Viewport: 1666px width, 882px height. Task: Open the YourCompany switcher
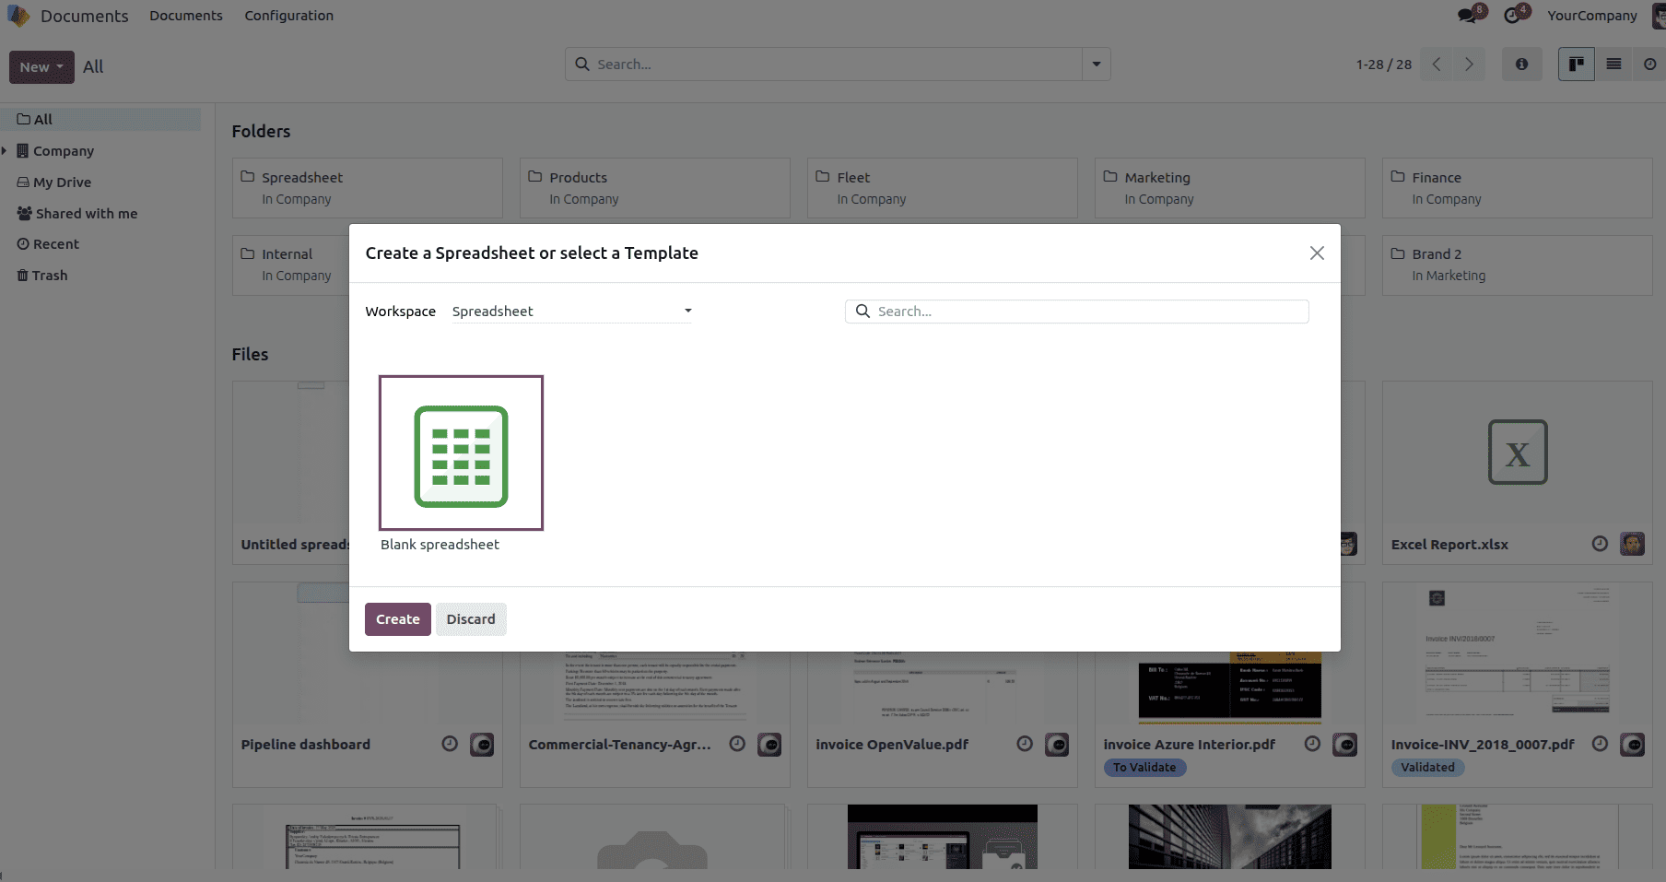[1592, 16]
